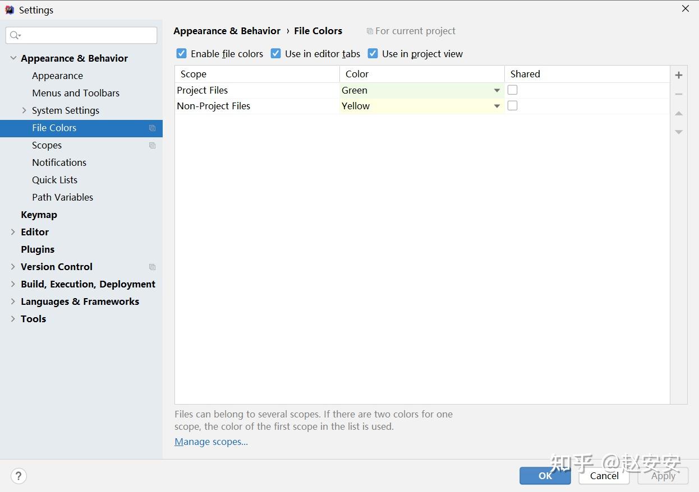Click project-level icon beside File Colors
The width and height of the screenshot is (699, 492).
coord(152,128)
